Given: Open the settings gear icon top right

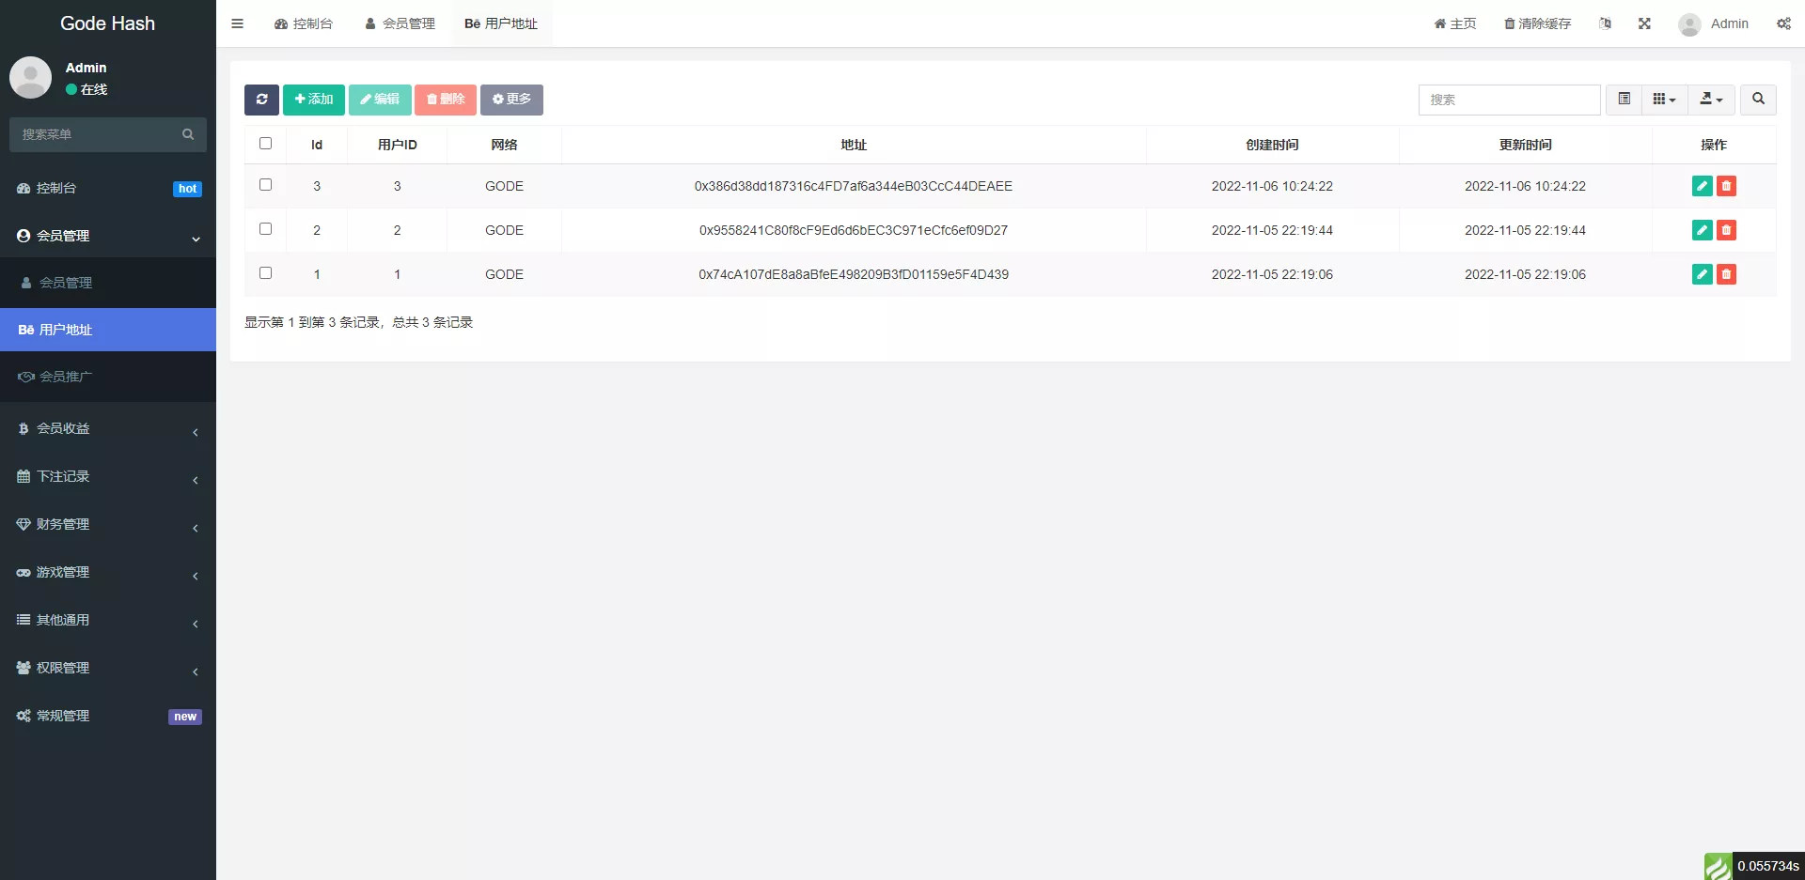Looking at the screenshot, I should point(1783,23).
